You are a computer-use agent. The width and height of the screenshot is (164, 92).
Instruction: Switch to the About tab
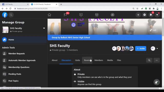point(55,60)
